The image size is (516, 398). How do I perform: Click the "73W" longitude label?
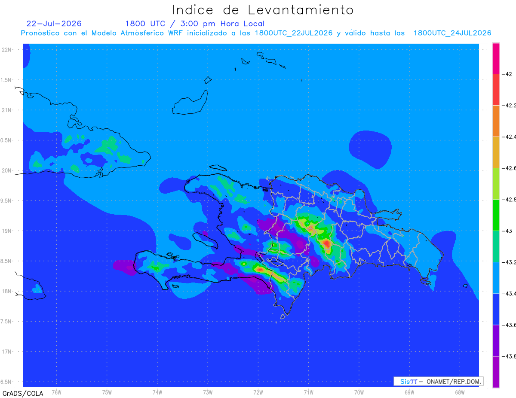click(208, 392)
